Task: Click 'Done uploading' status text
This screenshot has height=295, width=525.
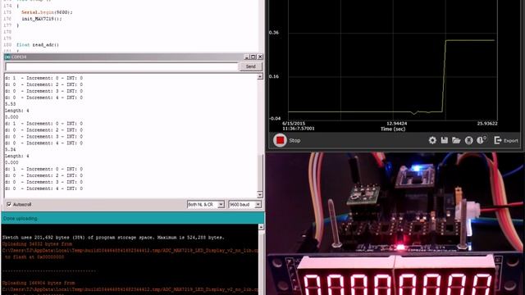Action: click(20, 219)
